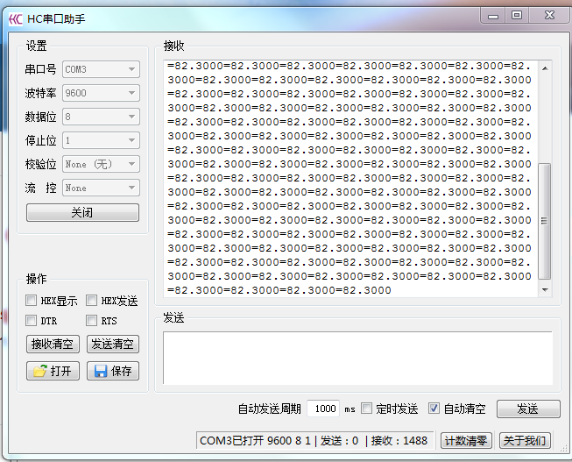Viewport: 572px width, 462px height.
Task: Close the HC串口助手 window
Action: 548,15
